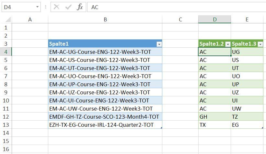Select column A header
The width and height of the screenshot is (266, 154).
click(x=30, y=19)
